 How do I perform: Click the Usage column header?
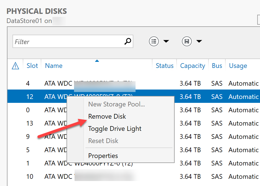pyautogui.click(x=238, y=66)
